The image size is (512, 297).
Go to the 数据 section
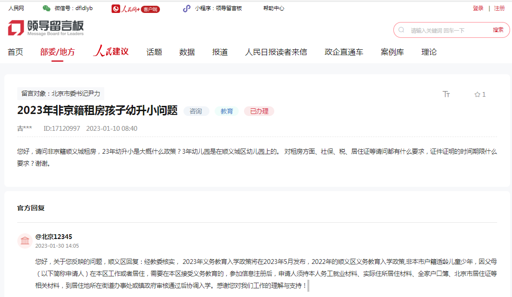click(187, 52)
